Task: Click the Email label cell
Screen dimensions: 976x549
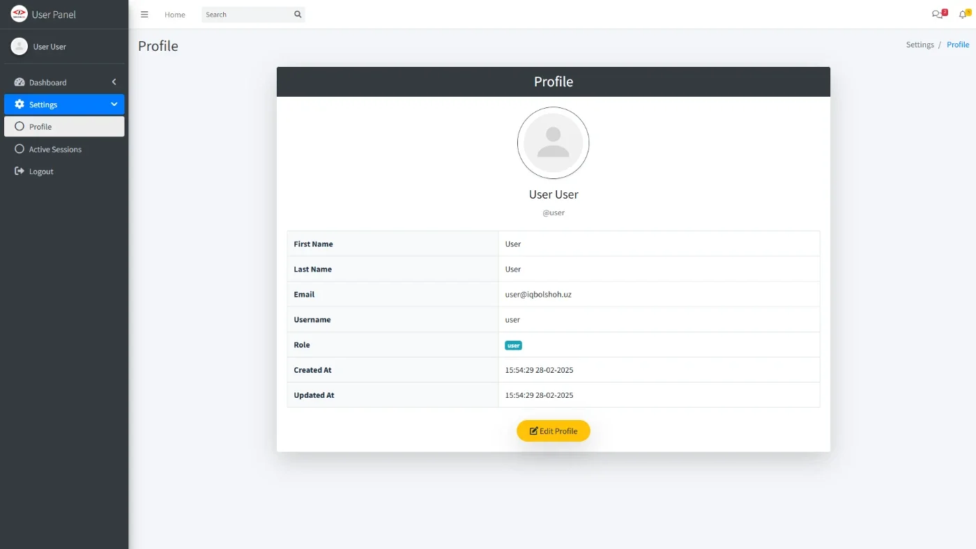Action: 393,294
